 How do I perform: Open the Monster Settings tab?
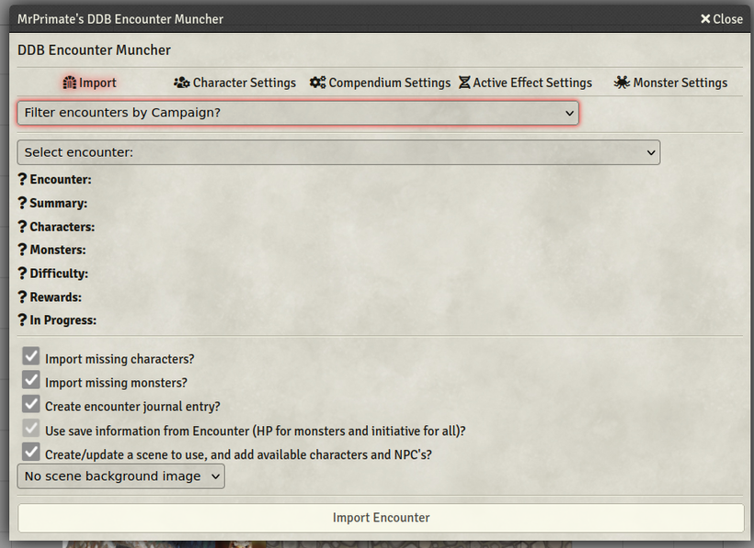click(x=670, y=83)
